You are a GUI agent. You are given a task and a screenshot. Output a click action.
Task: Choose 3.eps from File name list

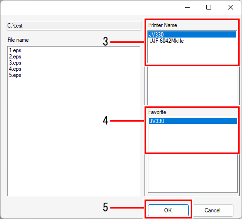[15, 63]
